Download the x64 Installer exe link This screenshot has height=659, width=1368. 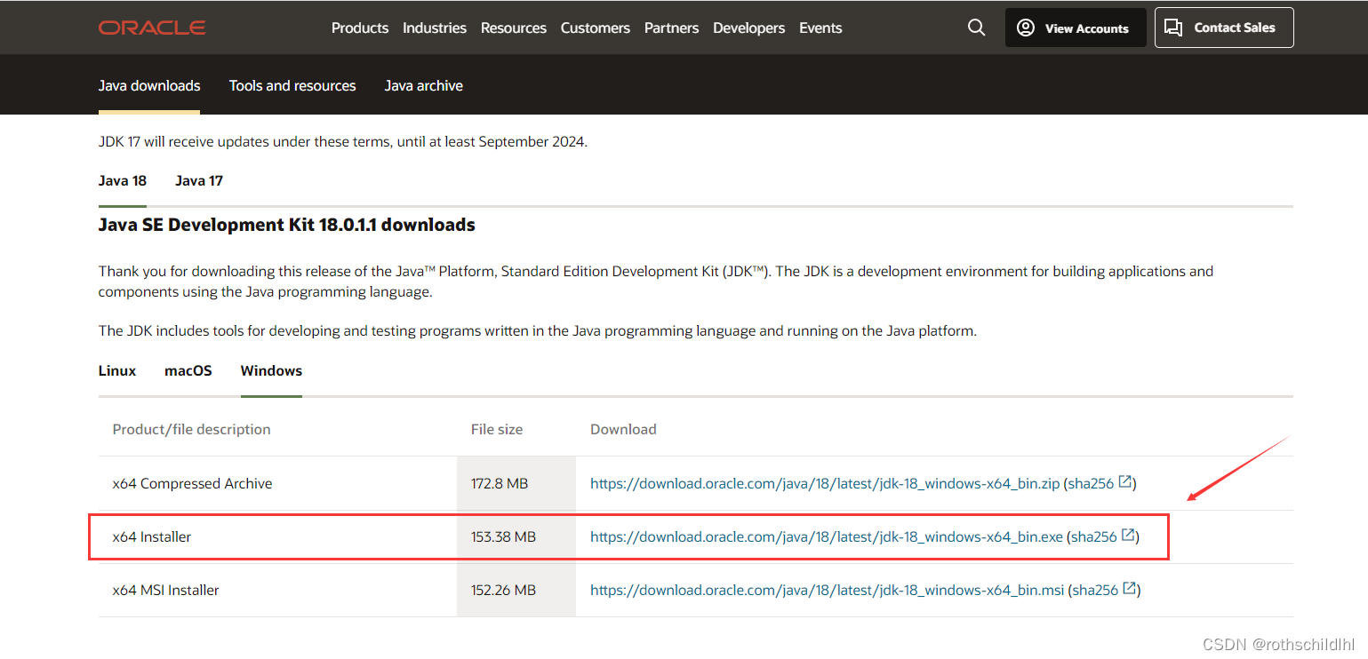point(826,536)
